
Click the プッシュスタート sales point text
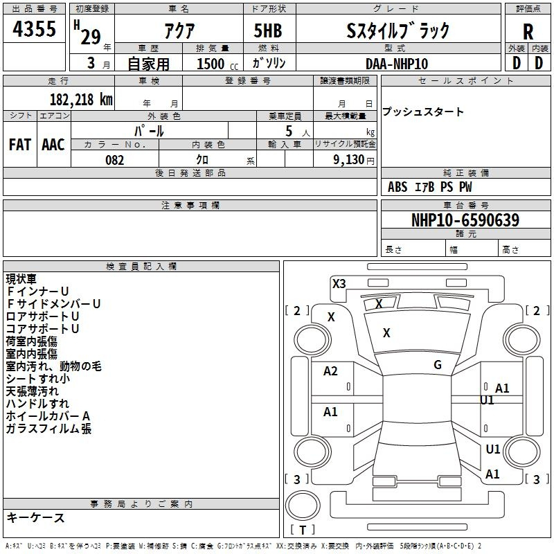coord(422,111)
